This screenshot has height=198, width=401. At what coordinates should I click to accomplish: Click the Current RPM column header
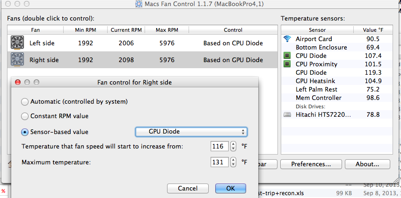coord(126,30)
